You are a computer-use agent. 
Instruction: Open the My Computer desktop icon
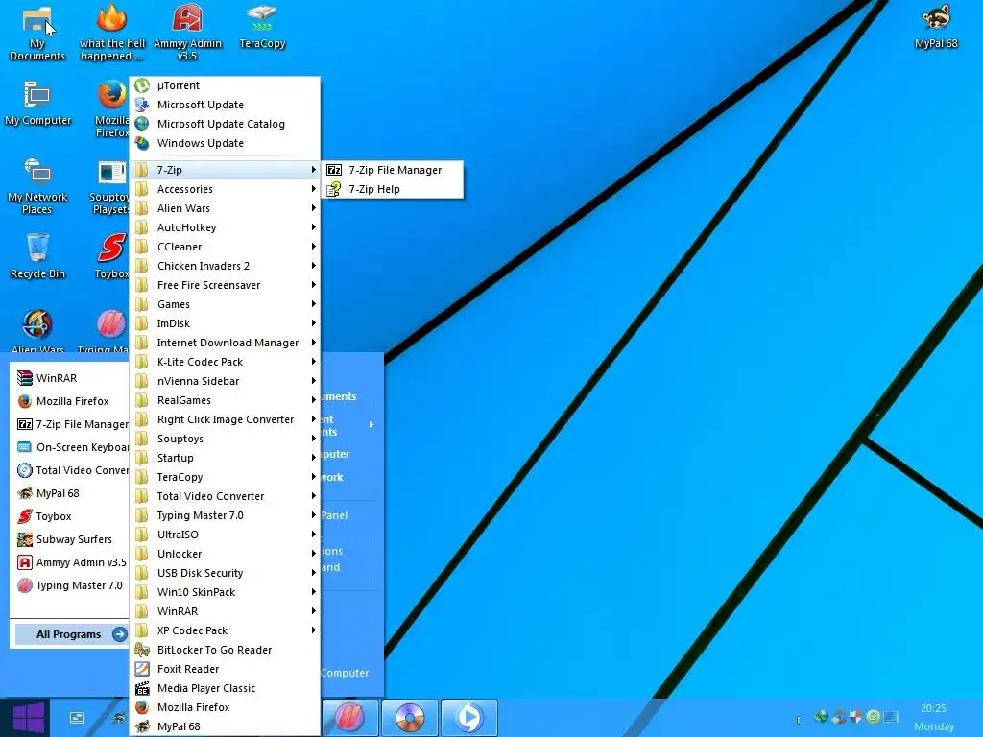coord(37,104)
